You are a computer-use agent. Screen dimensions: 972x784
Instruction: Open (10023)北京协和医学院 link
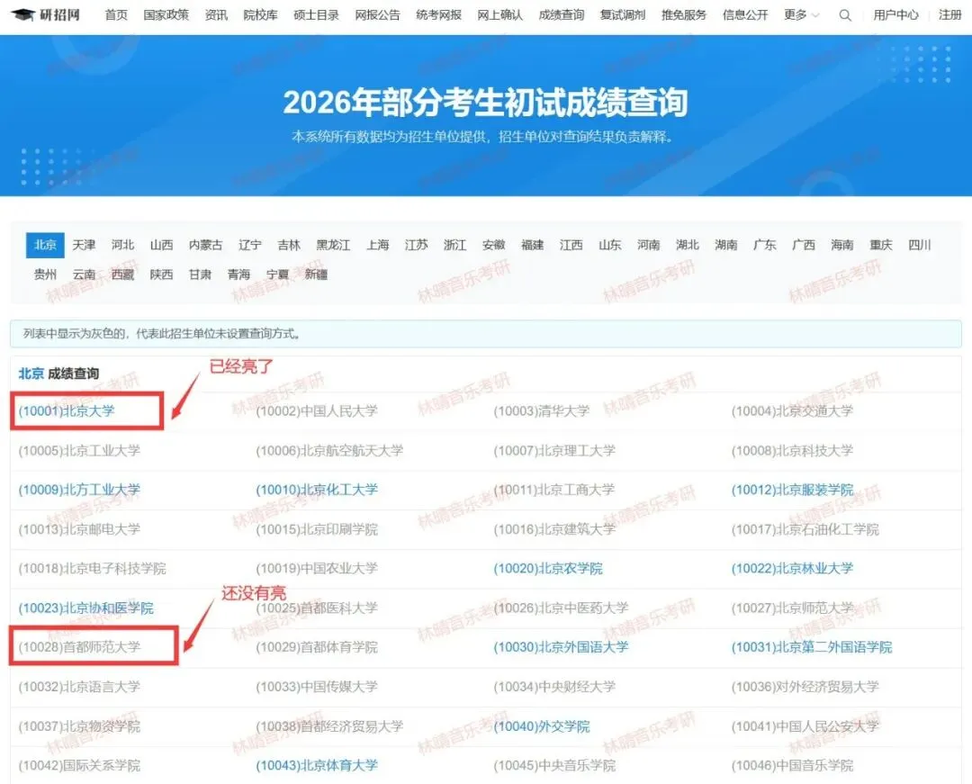tap(85, 608)
